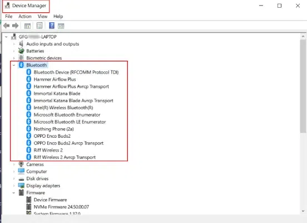Expand the Batteries category arrow
The height and width of the screenshot is (223, 307).
coord(14,51)
